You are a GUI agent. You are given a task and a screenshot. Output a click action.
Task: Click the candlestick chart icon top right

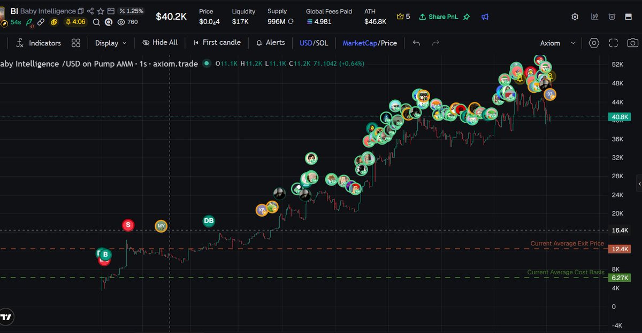pos(594,17)
